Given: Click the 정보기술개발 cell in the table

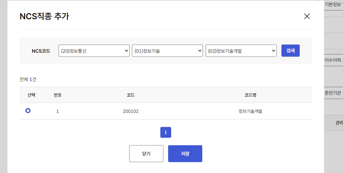Looking at the screenshot, I should [250, 111].
